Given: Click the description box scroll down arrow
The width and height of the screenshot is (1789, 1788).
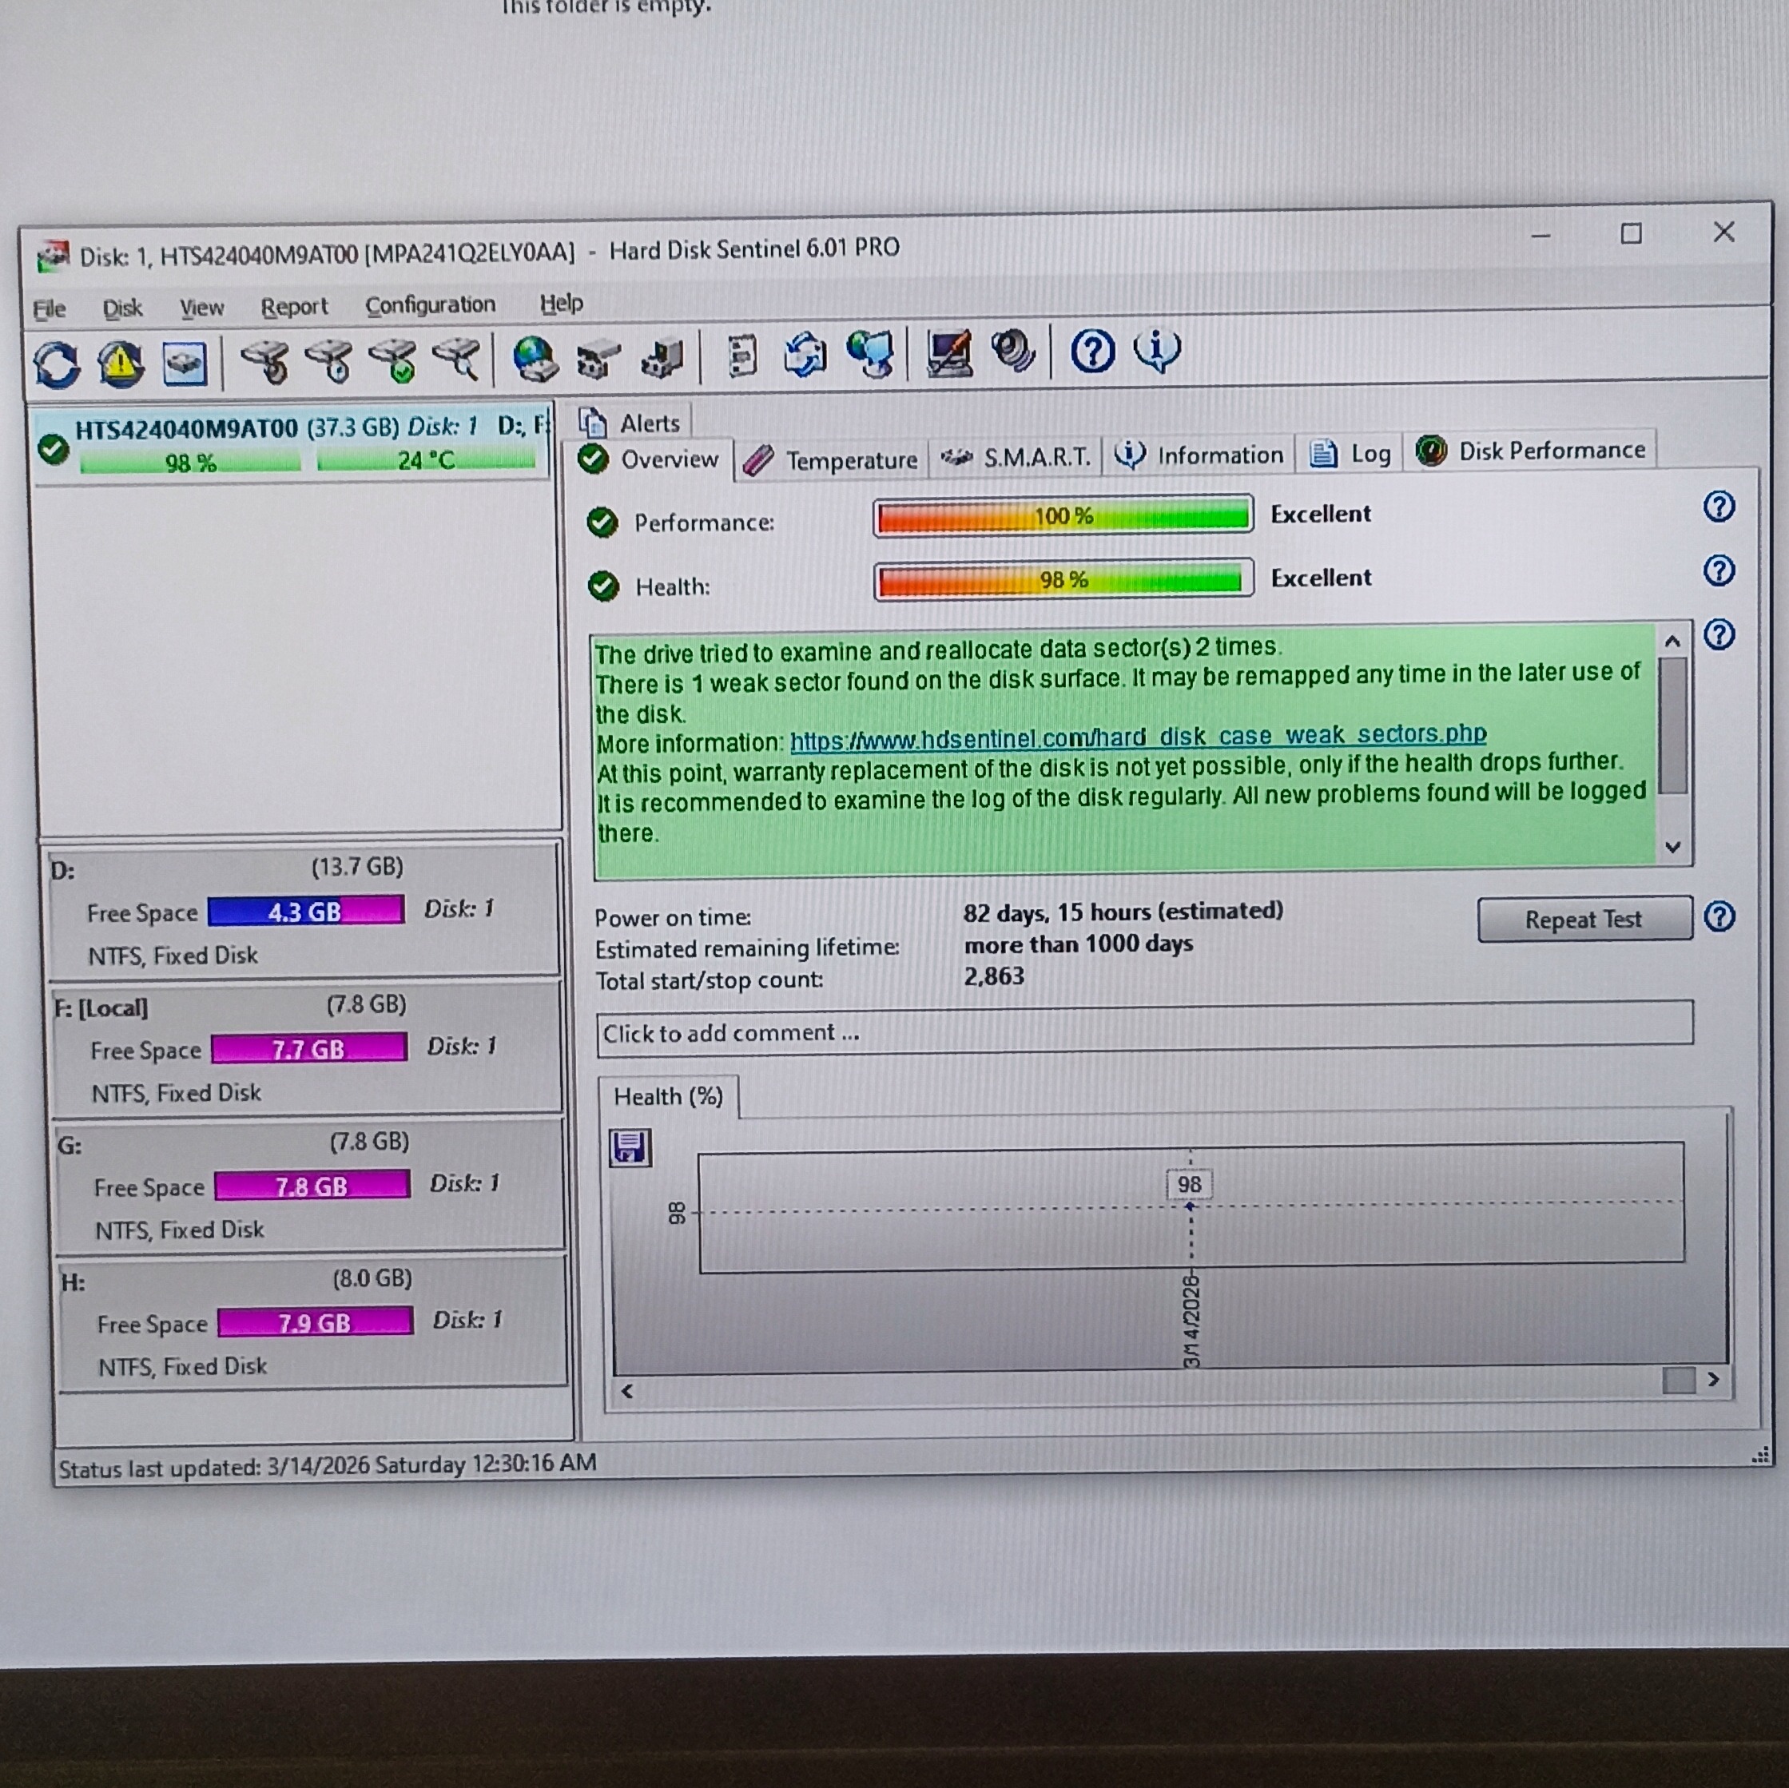Looking at the screenshot, I should click(1672, 846).
